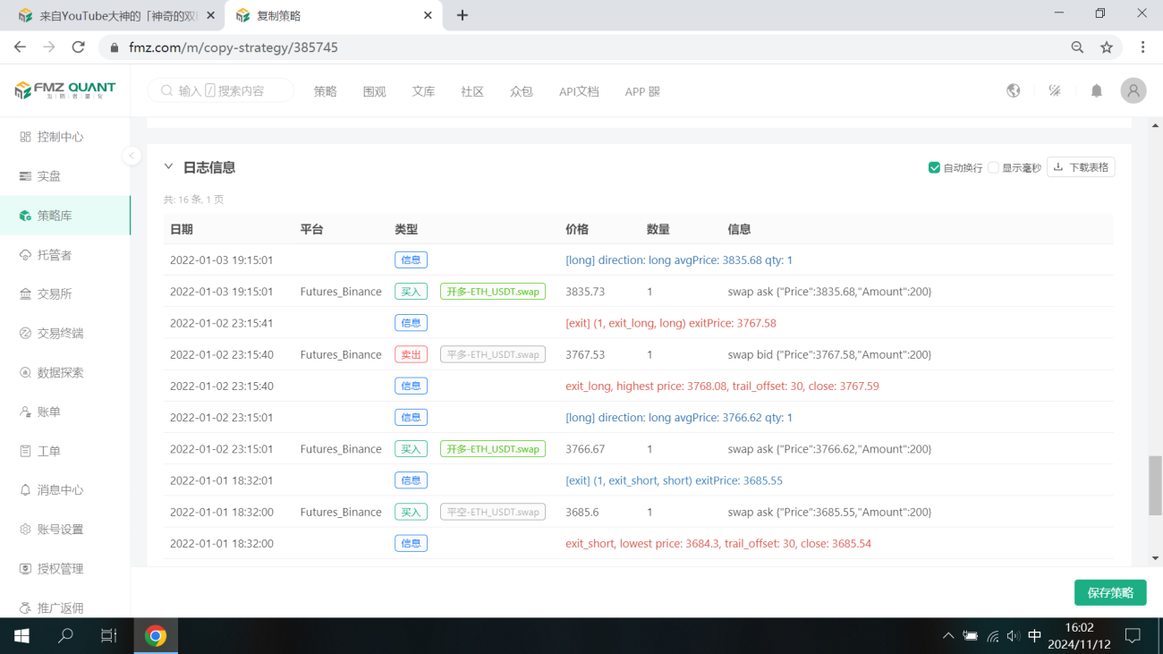Viewport: 1163px width, 654px height.
Task: Click the 消息中心 bell icon in the sidebar
Action: [25, 490]
